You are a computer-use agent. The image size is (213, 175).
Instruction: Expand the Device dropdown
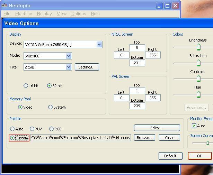99,45
